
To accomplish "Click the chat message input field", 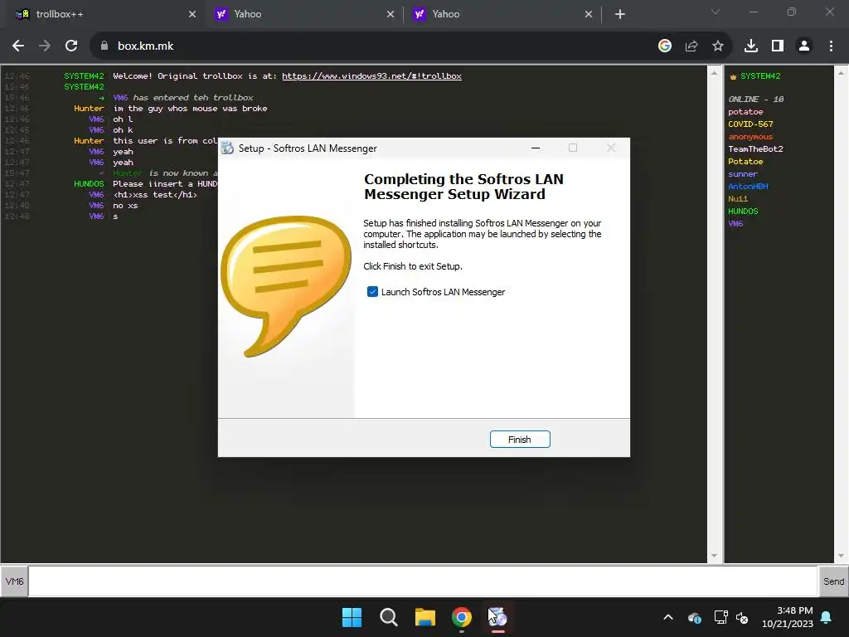I will [x=422, y=581].
